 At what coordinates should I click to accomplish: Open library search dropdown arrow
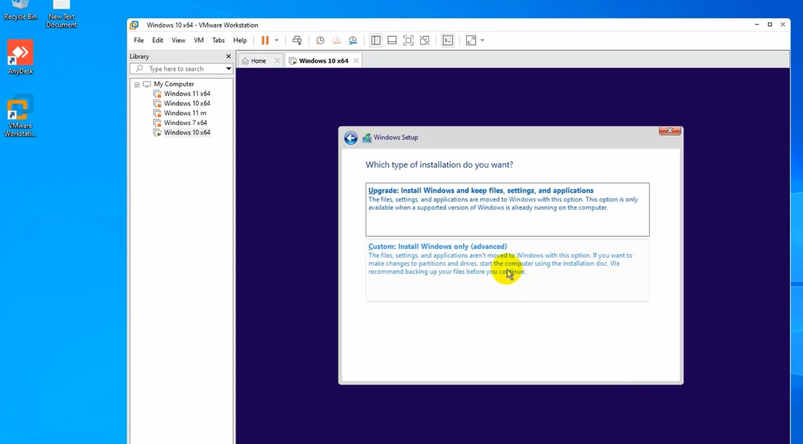point(228,69)
